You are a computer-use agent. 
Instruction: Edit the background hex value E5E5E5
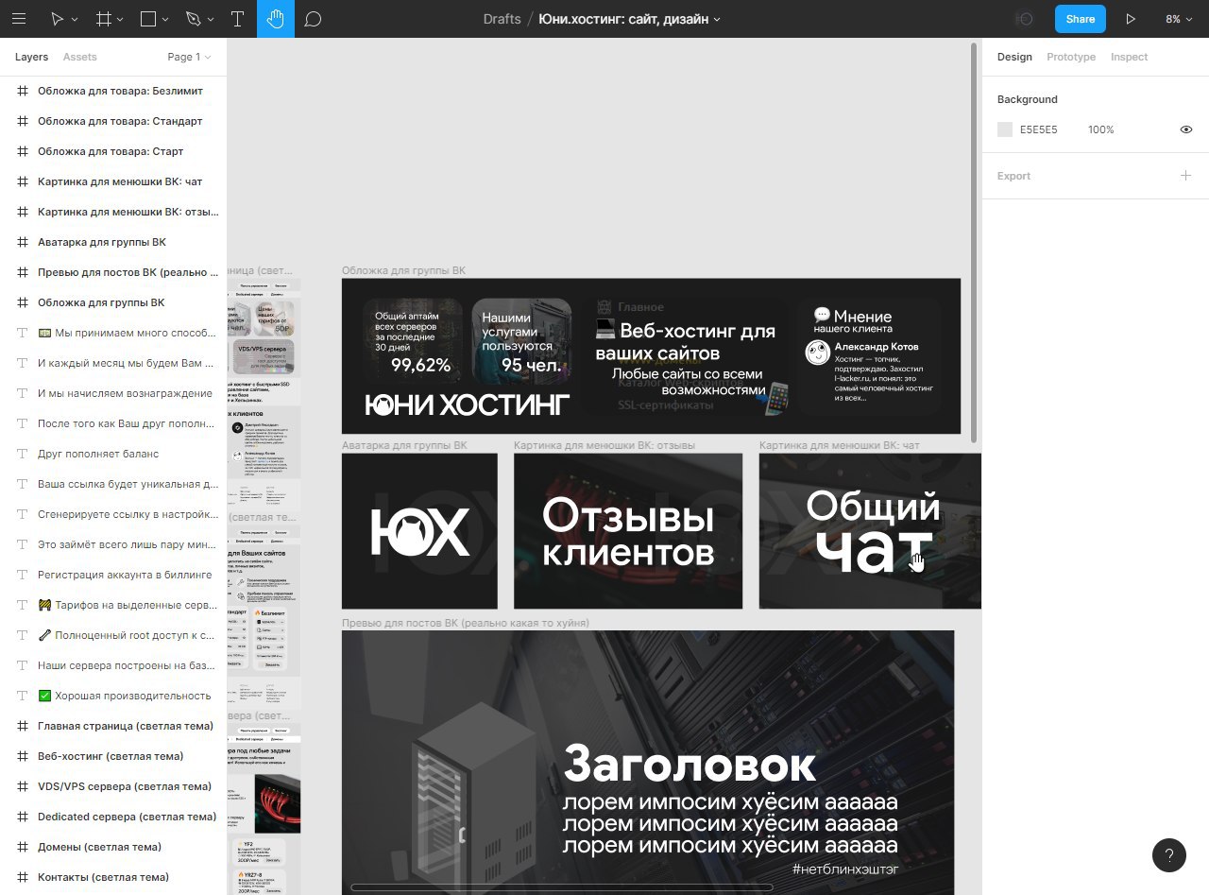(1038, 129)
